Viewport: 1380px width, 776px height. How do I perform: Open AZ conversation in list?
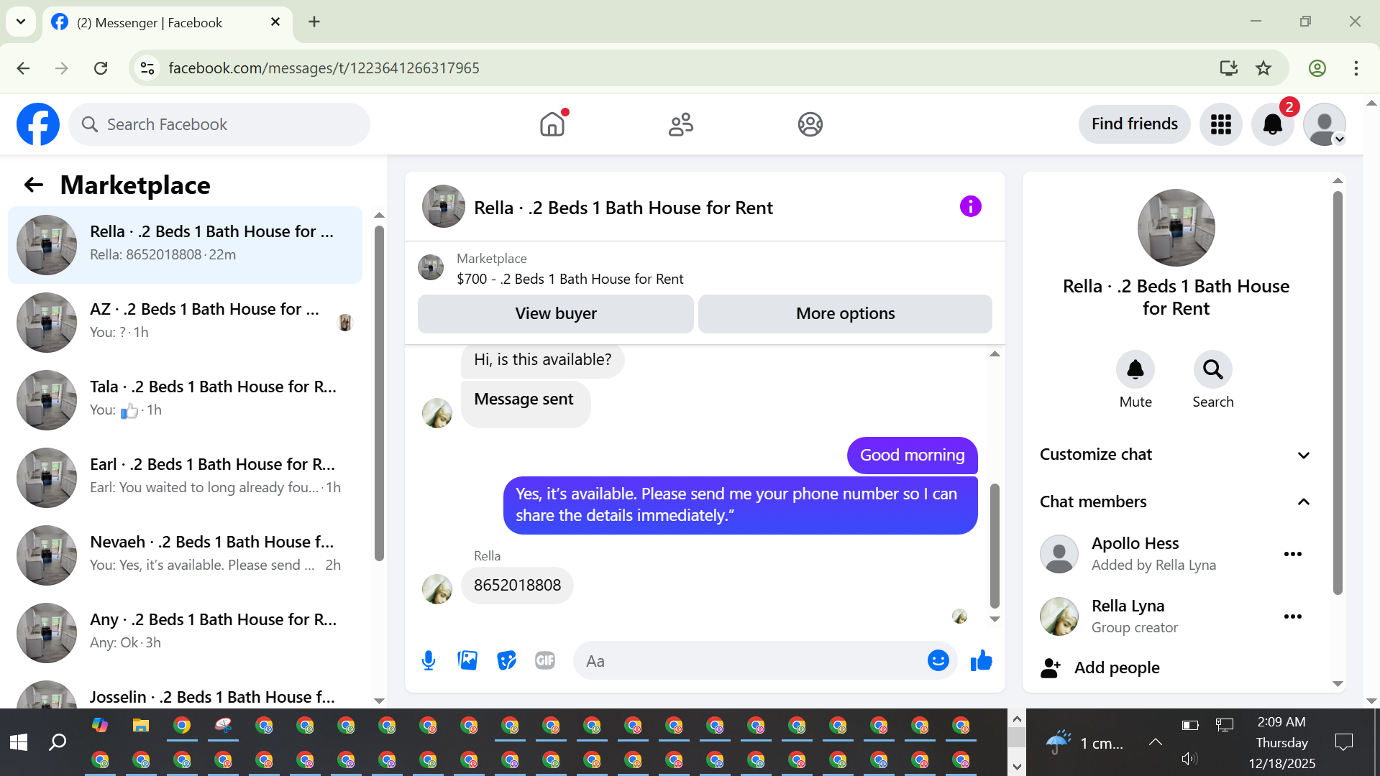(x=186, y=323)
